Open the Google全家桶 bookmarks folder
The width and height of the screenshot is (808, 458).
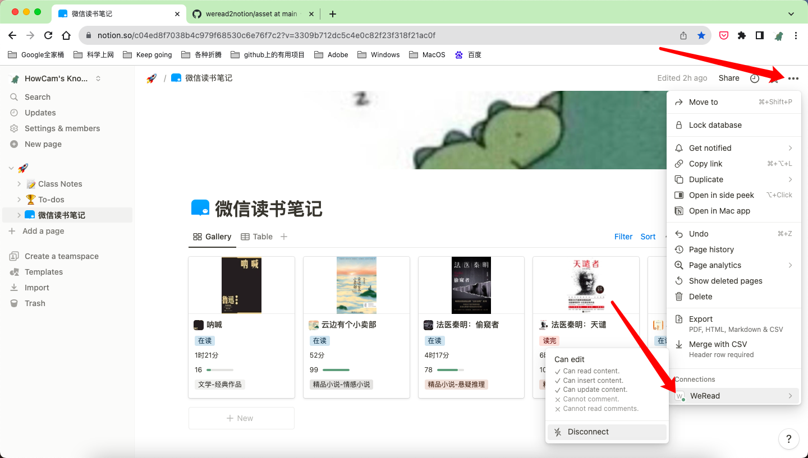point(36,55)
